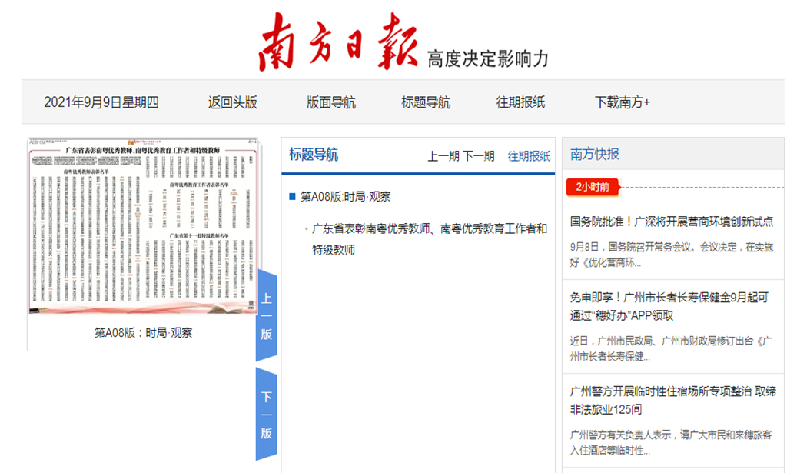The image size is (787, 473).
Task: Click the 南方日报 masthead logo
Action: point(338,42)
